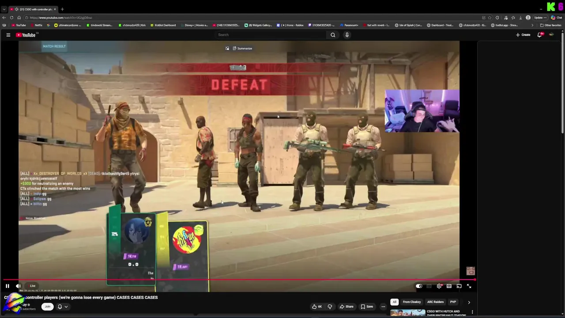Image resolution: width=565 pixels, height=318 pixels.
Task: Select From Cloakzy filter chip
Action: click(412, 302)
